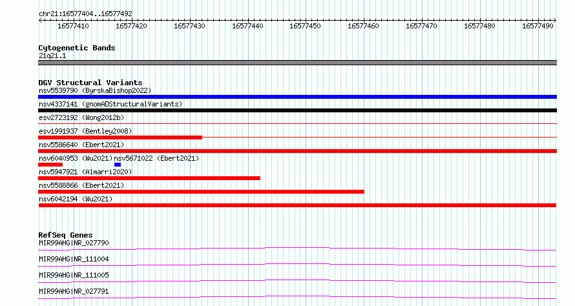
Task: Select the short red nsv6040953 bar
Action: click(x=50, y=165)
